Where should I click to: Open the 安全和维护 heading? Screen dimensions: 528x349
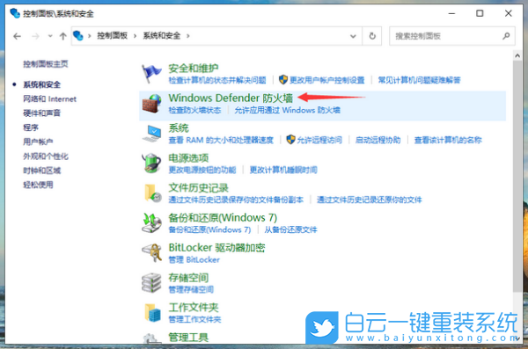194,69
